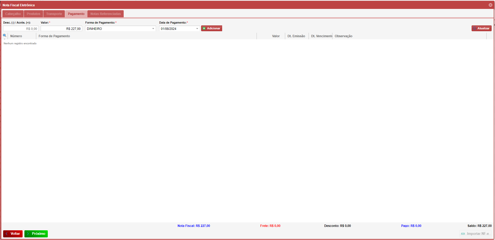Screen dimensions: 495x240
Task: Expand the Data de Pagamento date picker
Action: point(197,29)
